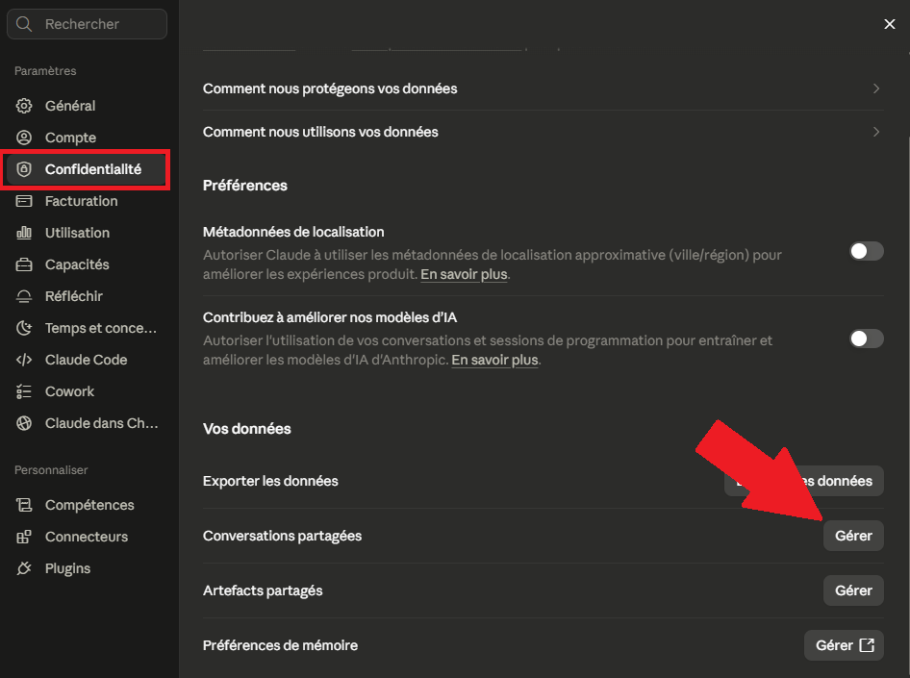Open En savoir plus about location metadata
The image size is (910, 678).
point(464,274)
